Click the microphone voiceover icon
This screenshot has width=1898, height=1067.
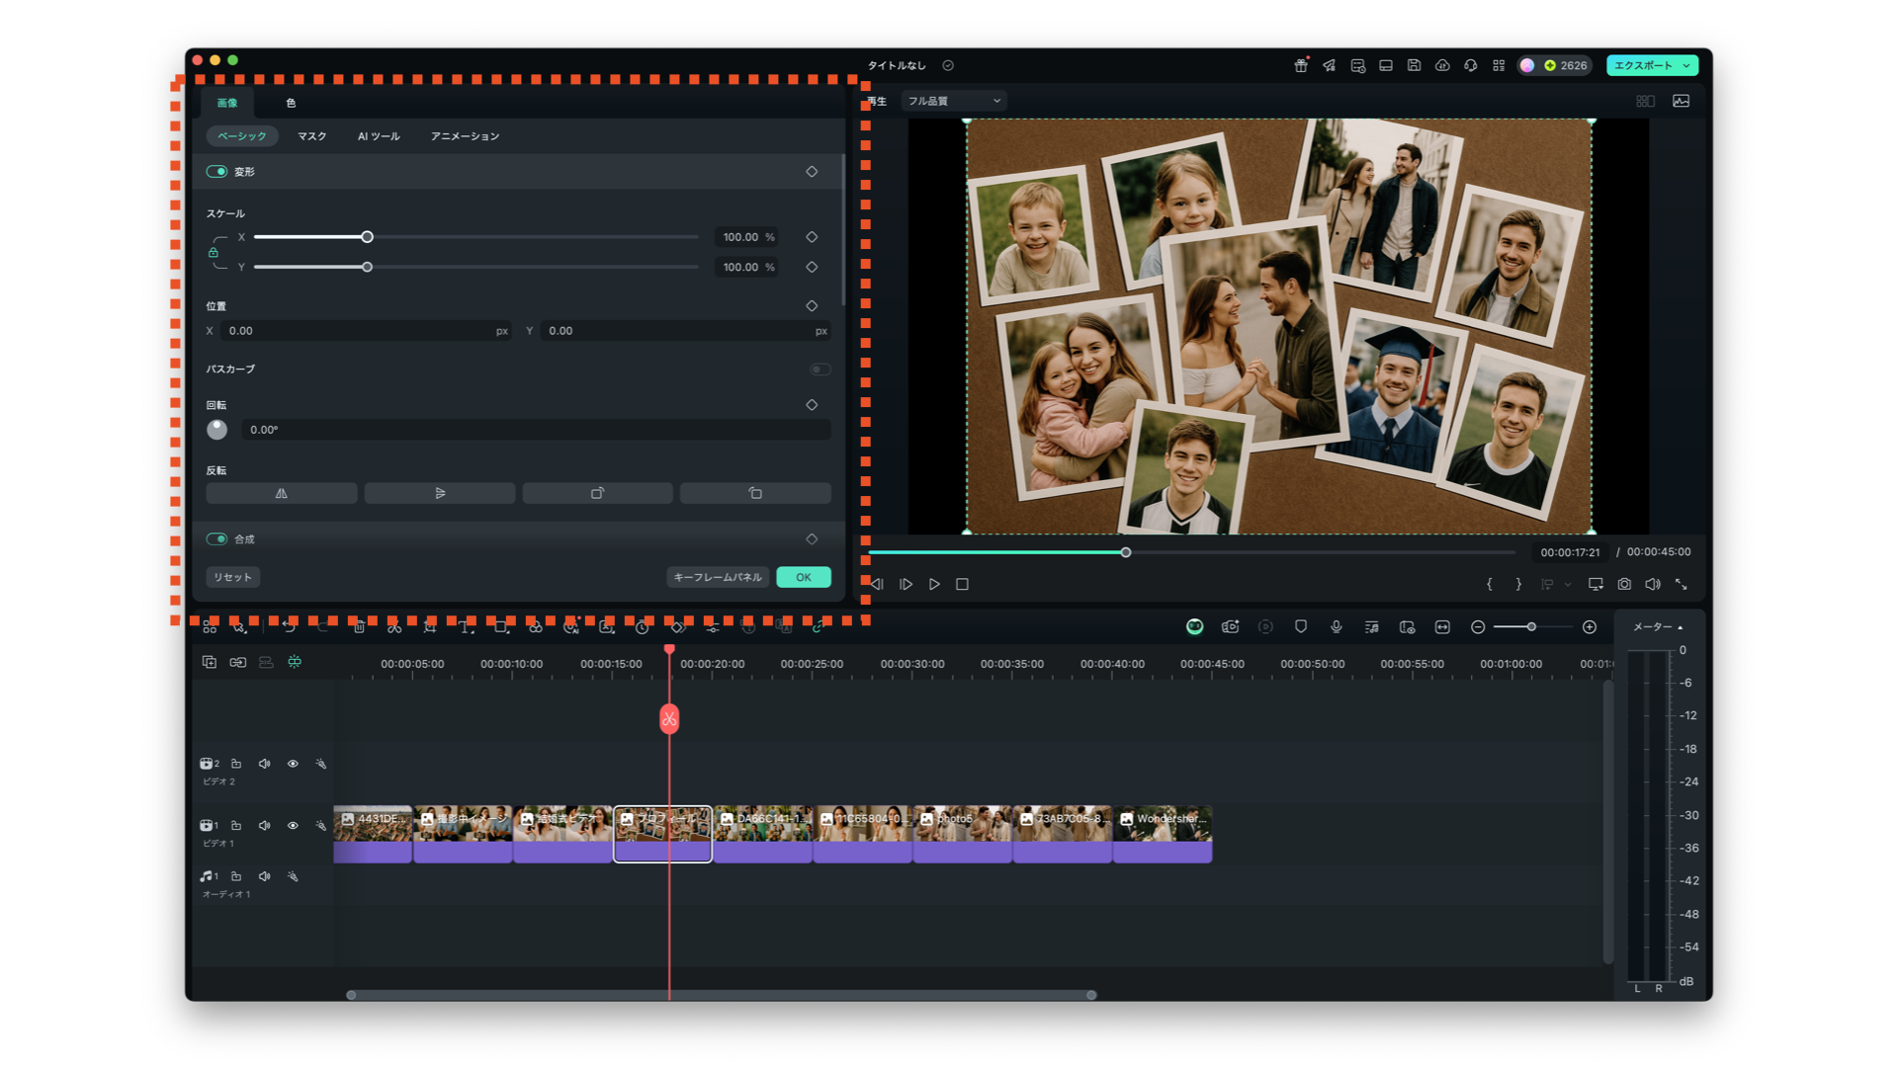point(1336,626)
